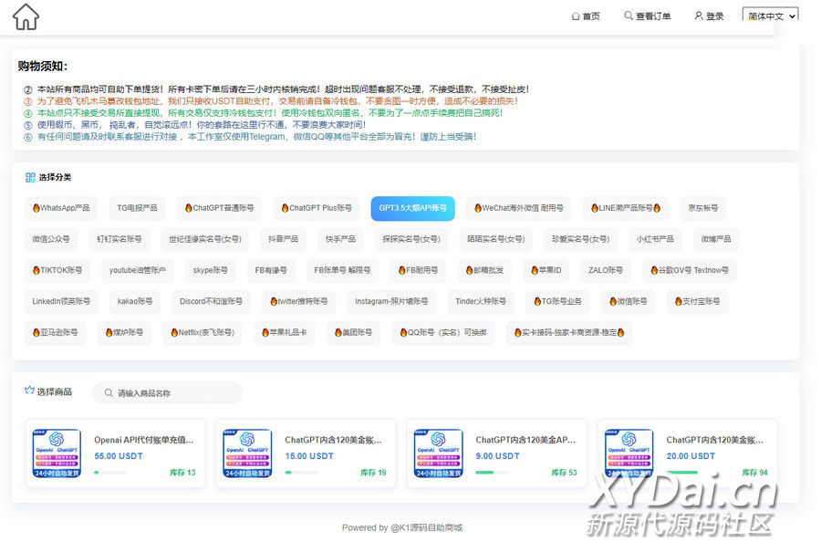Click the house logo icon
Screen dimensions: 821x542
[x=26, y=16]
